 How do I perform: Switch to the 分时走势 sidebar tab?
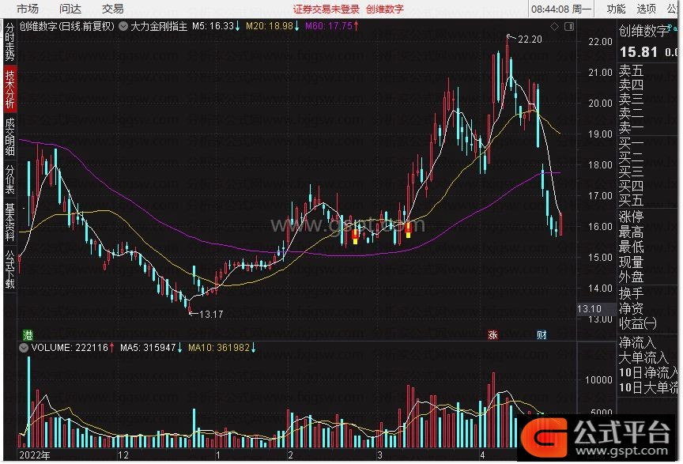[x=9, y=42]
